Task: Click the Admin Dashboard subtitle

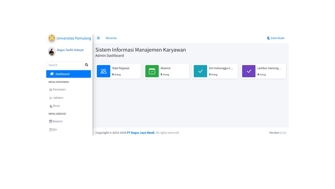Action: pos(110,55)
